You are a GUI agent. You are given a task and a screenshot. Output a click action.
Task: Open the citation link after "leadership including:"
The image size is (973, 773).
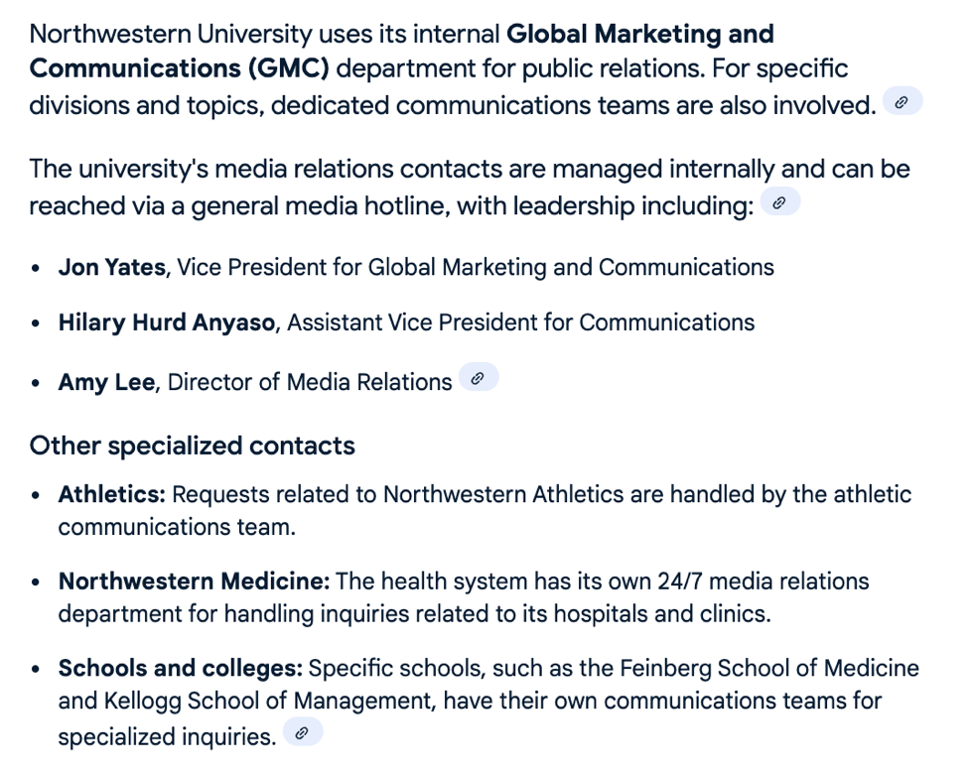point(779,203)
